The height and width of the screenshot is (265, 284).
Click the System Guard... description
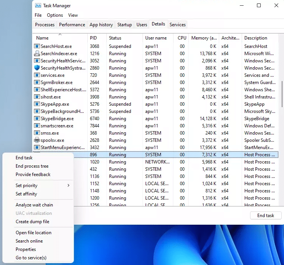tap(260, 83)
